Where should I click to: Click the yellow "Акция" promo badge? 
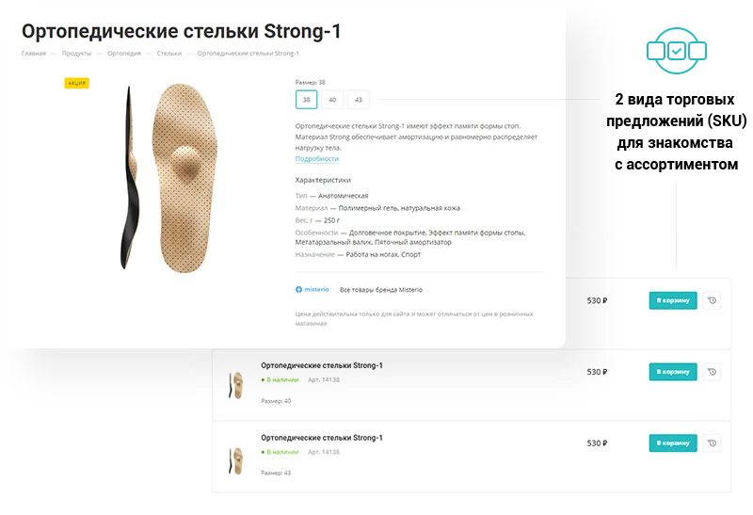(76, 83)
